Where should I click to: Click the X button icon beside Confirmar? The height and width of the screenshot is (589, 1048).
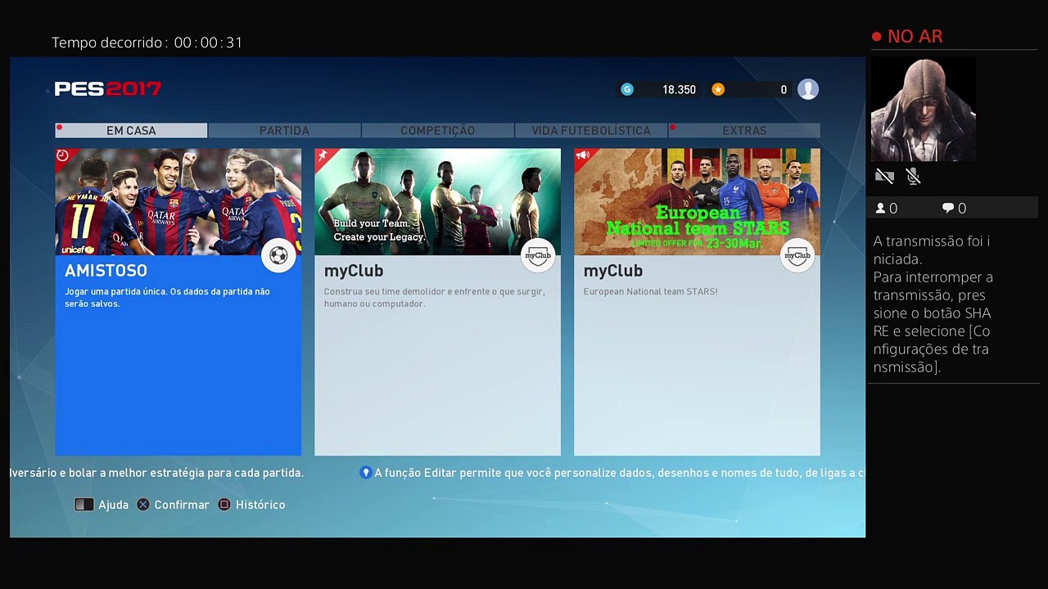pyautogui.click(x=143, y=505)
